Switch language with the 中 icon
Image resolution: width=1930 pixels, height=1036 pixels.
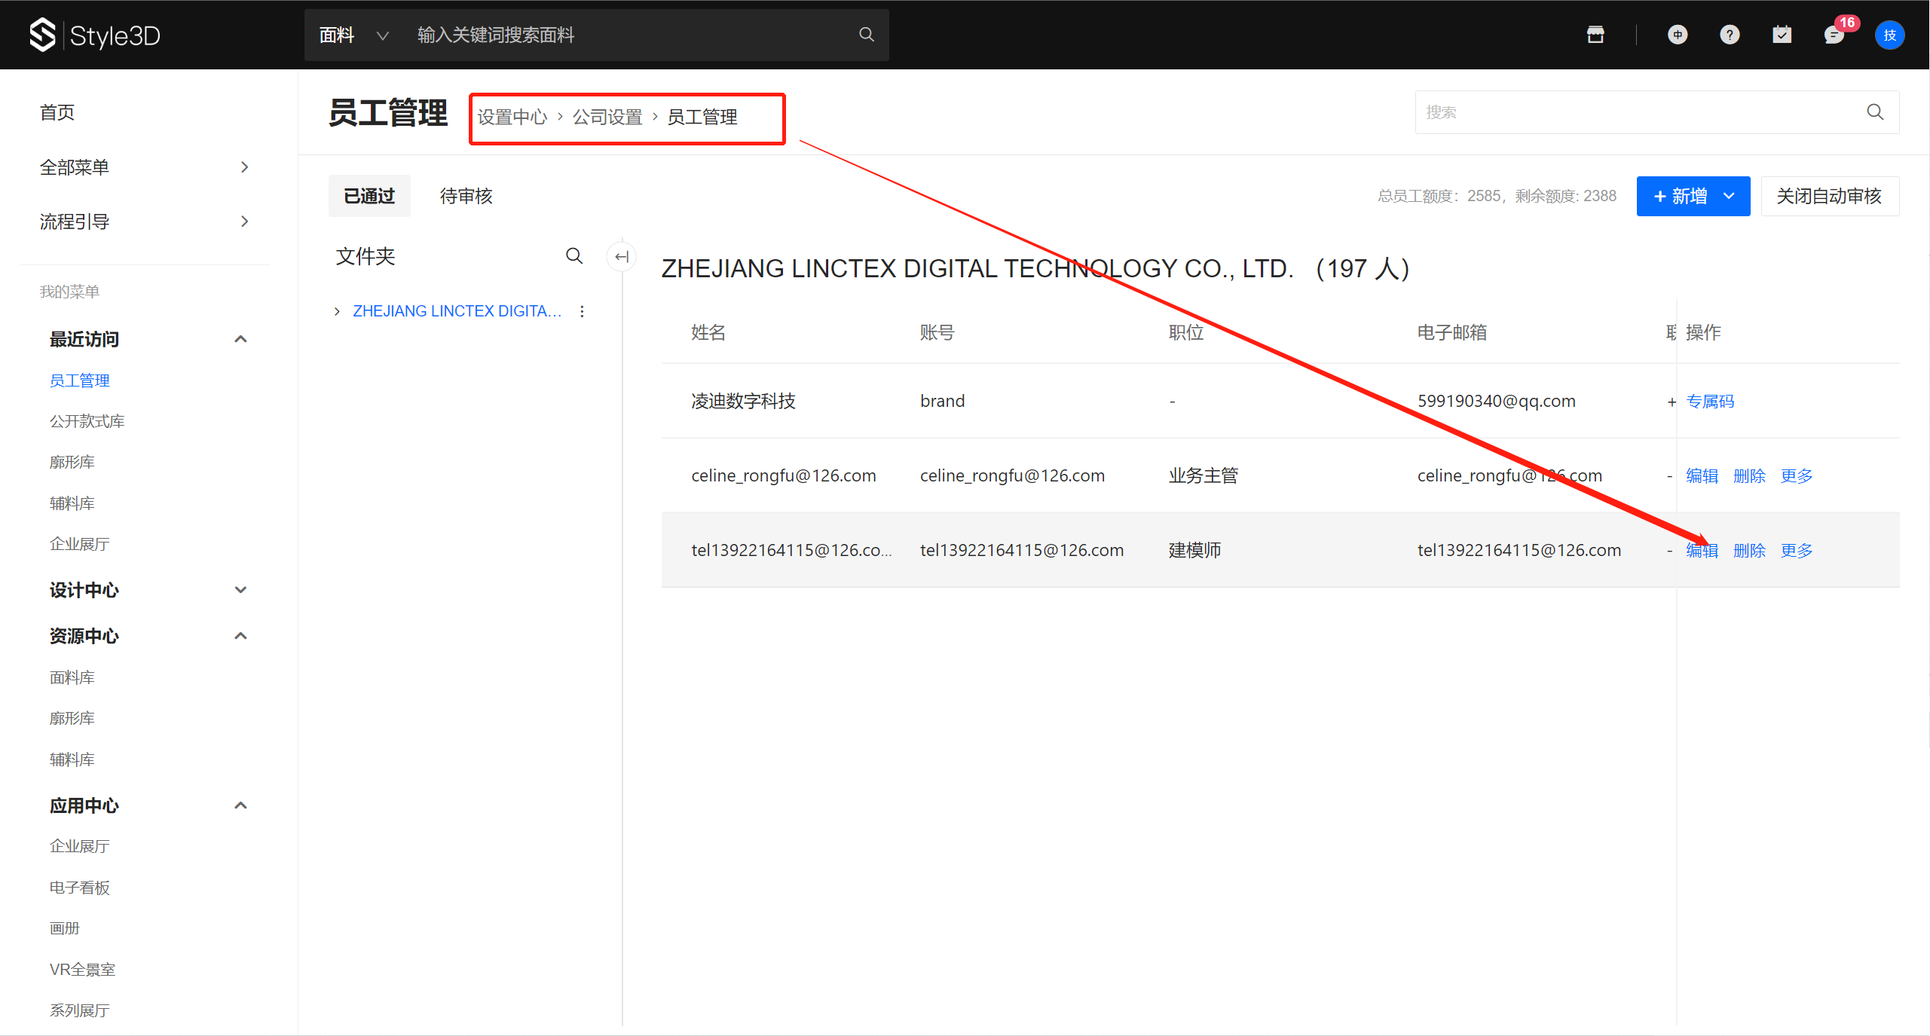[x=1678, y=35]
